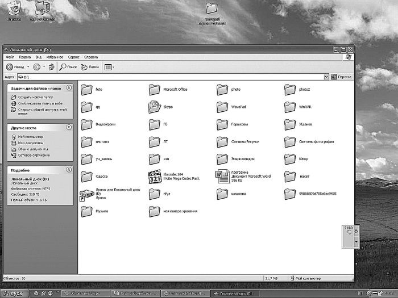The width and height of the screenshot is (398, 298).
Task: Select the Microsoft Office folder
Action: pos(154,89)
